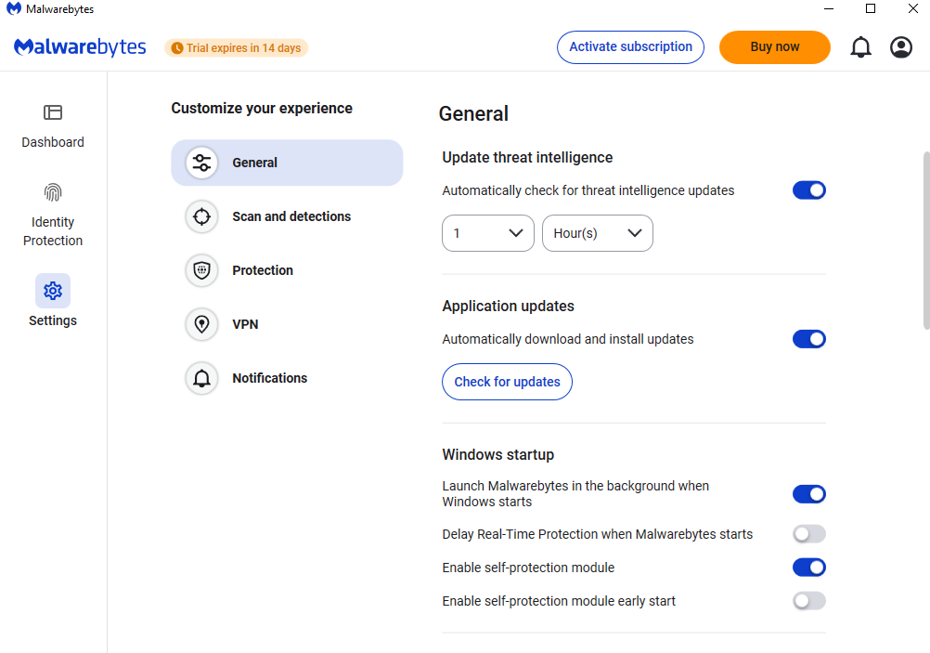Image resolution: width=930 pixels, height=653 pixels.
Task: Enable self-protection module early start
Action: [x=809, y=601]
